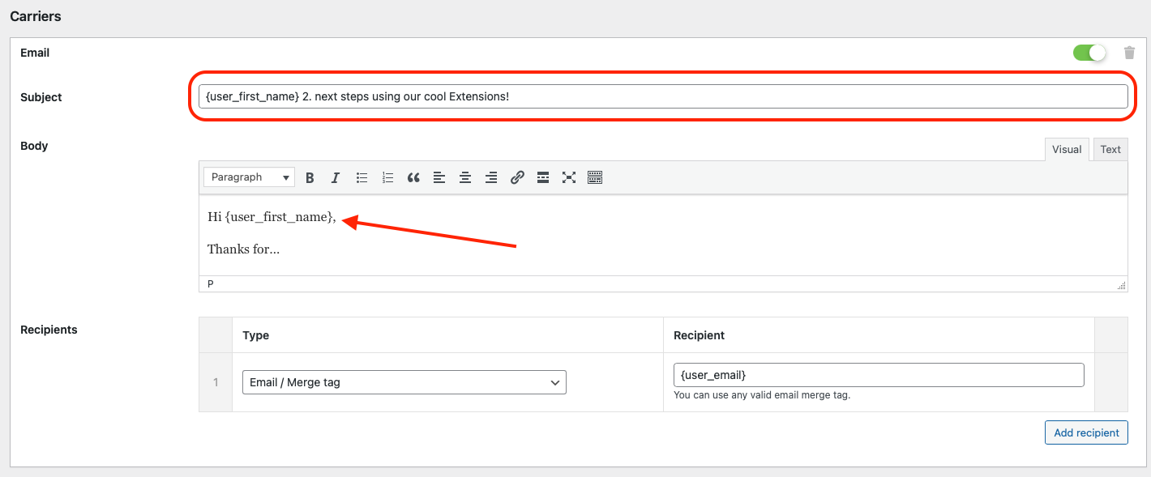1151x477 pixels.
Task: Switch to the Text editor tab
Action: point(1110,149)
